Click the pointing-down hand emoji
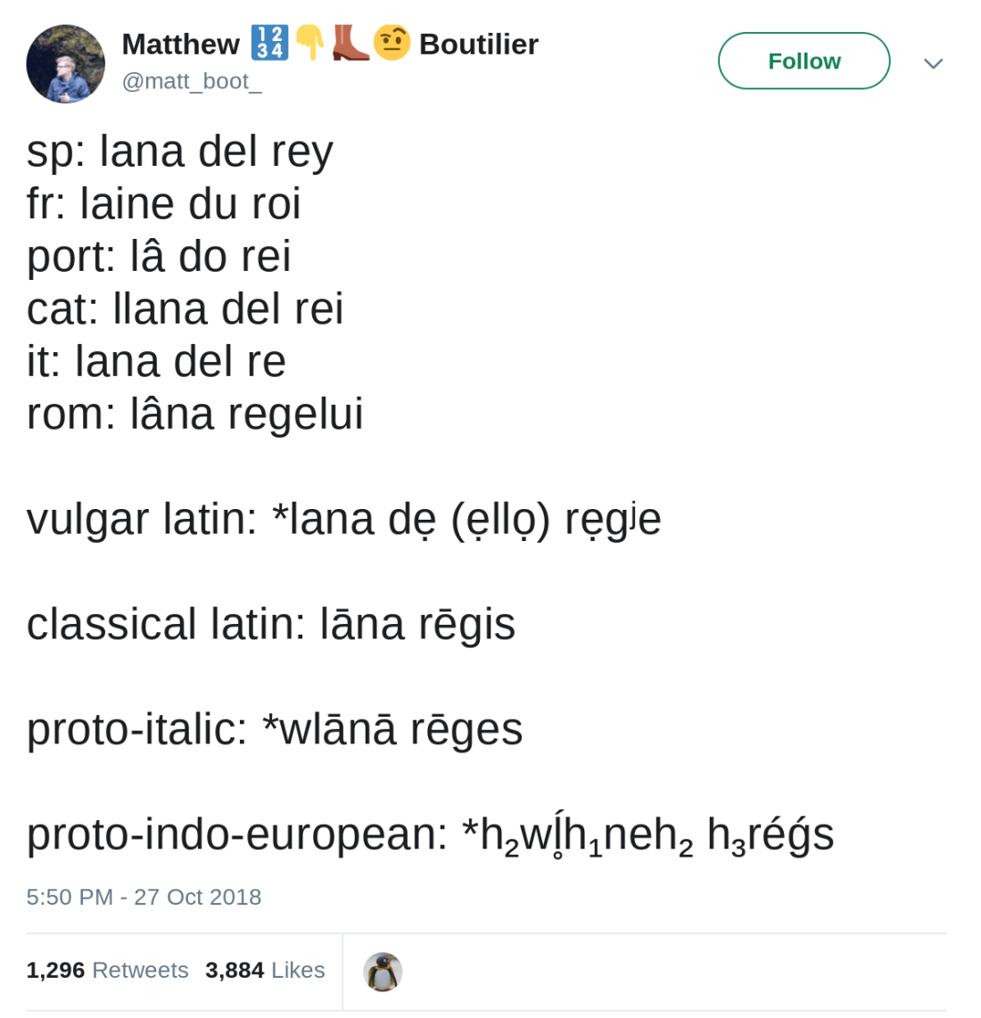The image size is (981, 1018). (x=309, y=43)
